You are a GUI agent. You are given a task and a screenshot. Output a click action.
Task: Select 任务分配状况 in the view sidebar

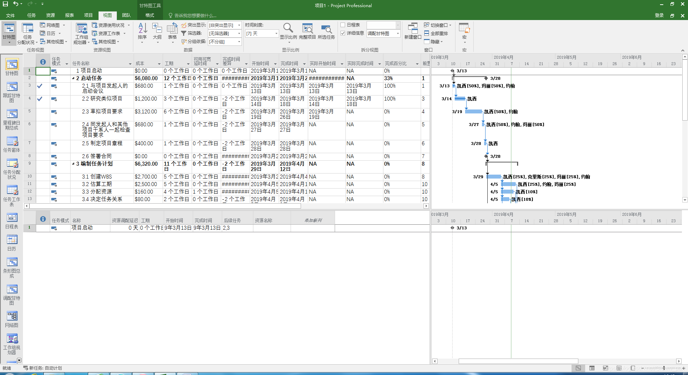click(12, 169)
